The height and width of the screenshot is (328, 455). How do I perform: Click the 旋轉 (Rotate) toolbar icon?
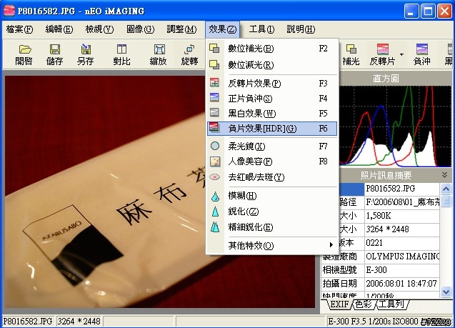coord(189,55)
